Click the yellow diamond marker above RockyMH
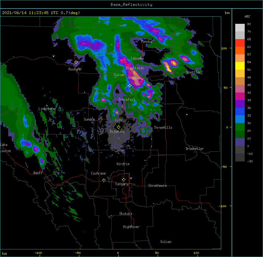Image resolution: width=263 pixels, height=257 pixels. click(76, 62)
